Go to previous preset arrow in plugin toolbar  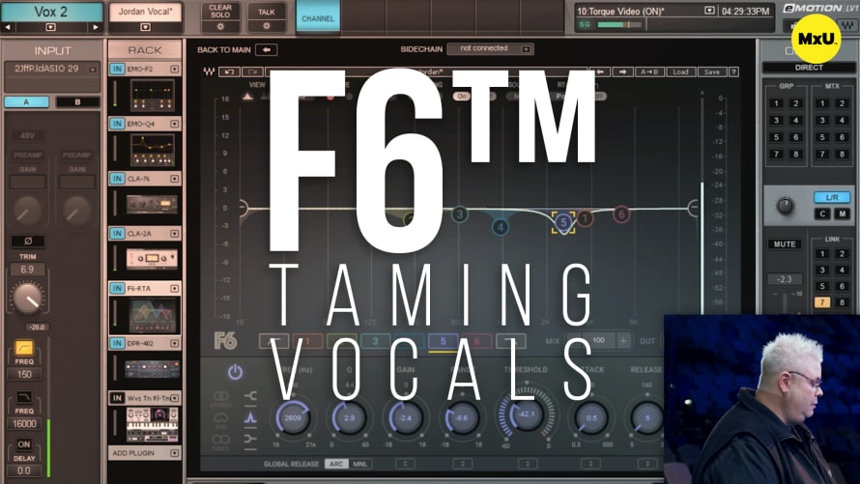(x=600, y=71)
